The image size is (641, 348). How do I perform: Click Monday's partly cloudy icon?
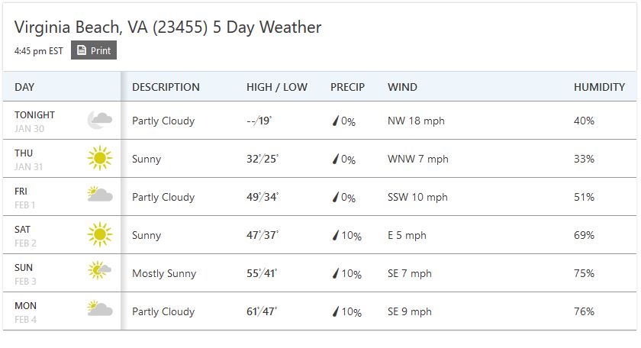(x=99, y=310)
